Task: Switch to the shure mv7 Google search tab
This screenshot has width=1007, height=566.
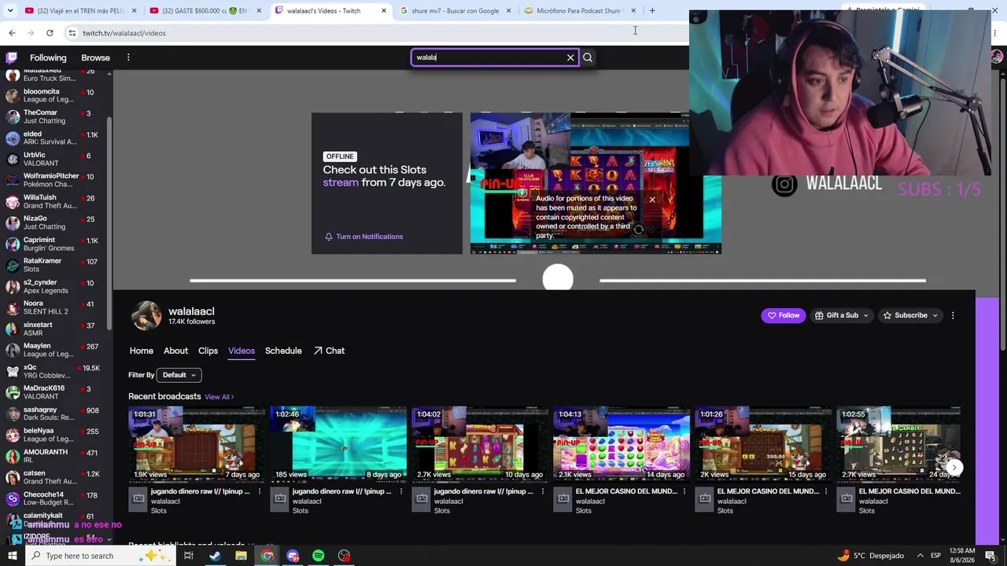Action: click(x=455, y=11)
